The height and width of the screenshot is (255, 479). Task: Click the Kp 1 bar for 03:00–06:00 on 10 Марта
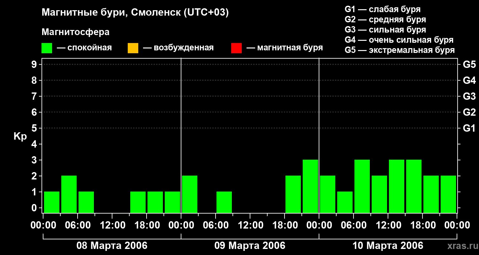point(345,202)
